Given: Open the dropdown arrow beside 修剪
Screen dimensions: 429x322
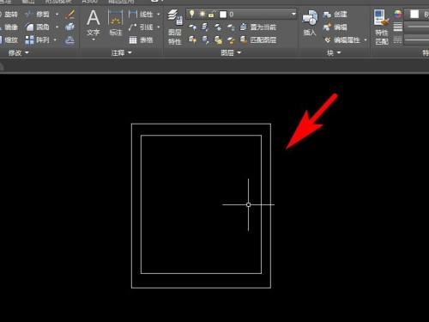Looking at the screenshot, I should 57,15.
